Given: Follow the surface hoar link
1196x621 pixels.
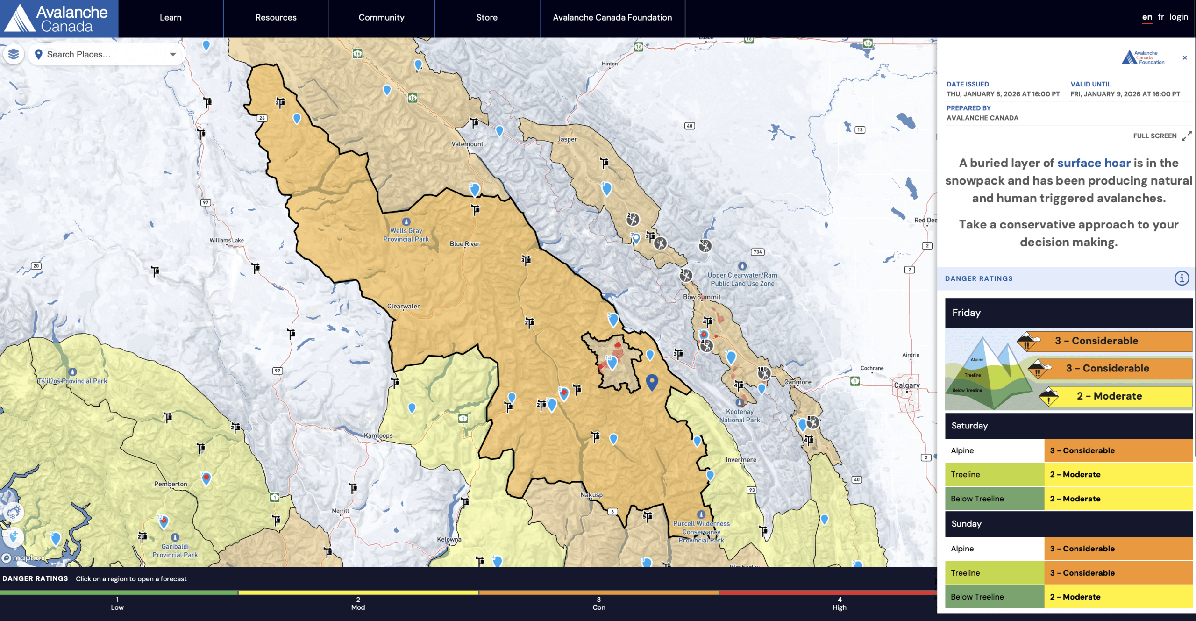Looking at the screenshot, I should pos(1094,163).
